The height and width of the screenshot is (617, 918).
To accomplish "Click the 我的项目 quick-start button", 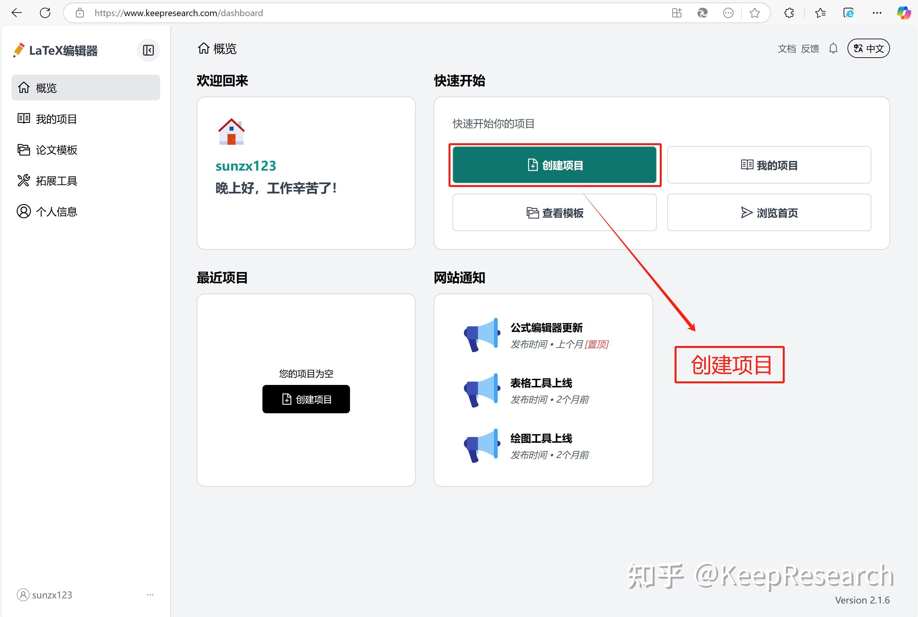I will (769, 165).
